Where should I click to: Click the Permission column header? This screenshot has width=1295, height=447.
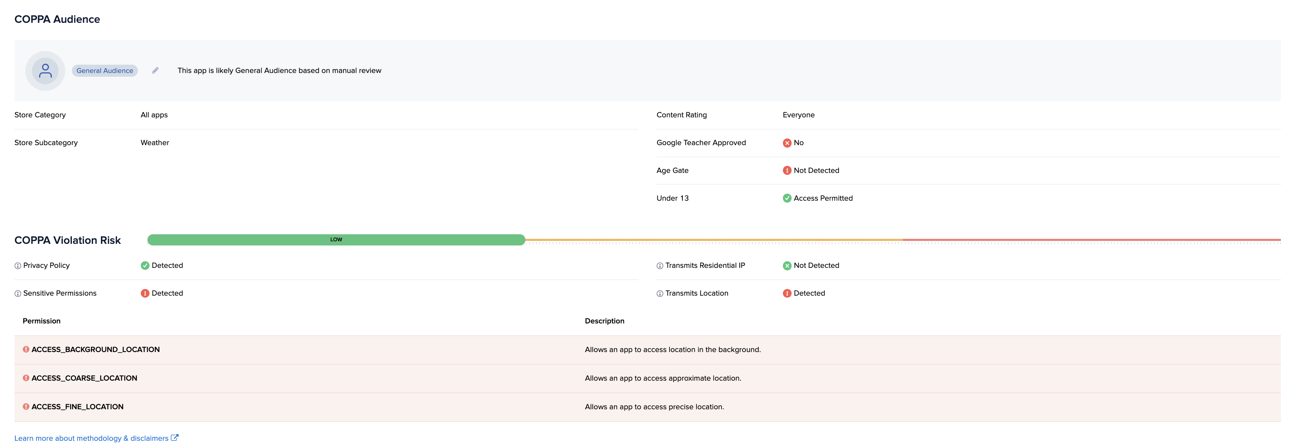pyautogui.click(x=41, y=321)
